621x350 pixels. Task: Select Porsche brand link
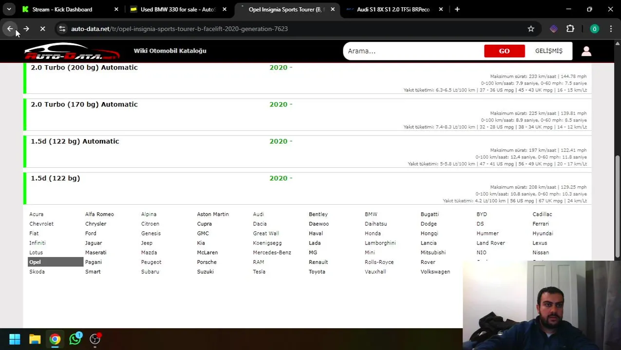click(207, 262)
